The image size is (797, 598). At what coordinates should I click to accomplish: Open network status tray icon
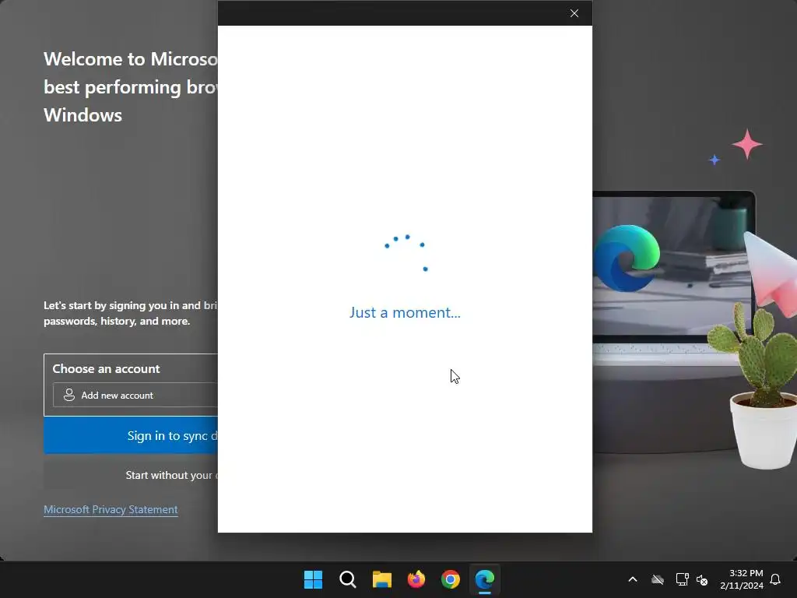[682, 579]
